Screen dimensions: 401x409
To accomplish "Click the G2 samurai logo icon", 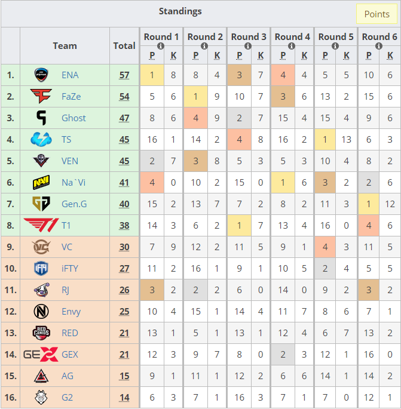I will point(41,397).
